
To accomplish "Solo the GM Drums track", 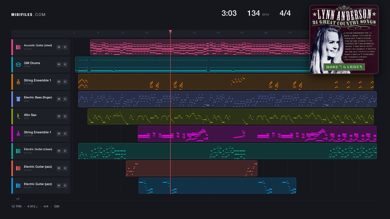I will coord(65,64).
